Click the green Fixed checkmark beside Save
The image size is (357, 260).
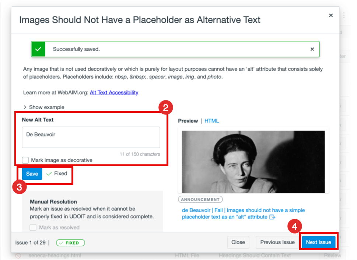click(49, 174)
